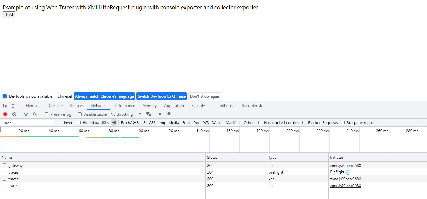This screenshot has height=199, width=427.
Task: Click Switch DevTools to Chinese button
Action: [162, 96]
